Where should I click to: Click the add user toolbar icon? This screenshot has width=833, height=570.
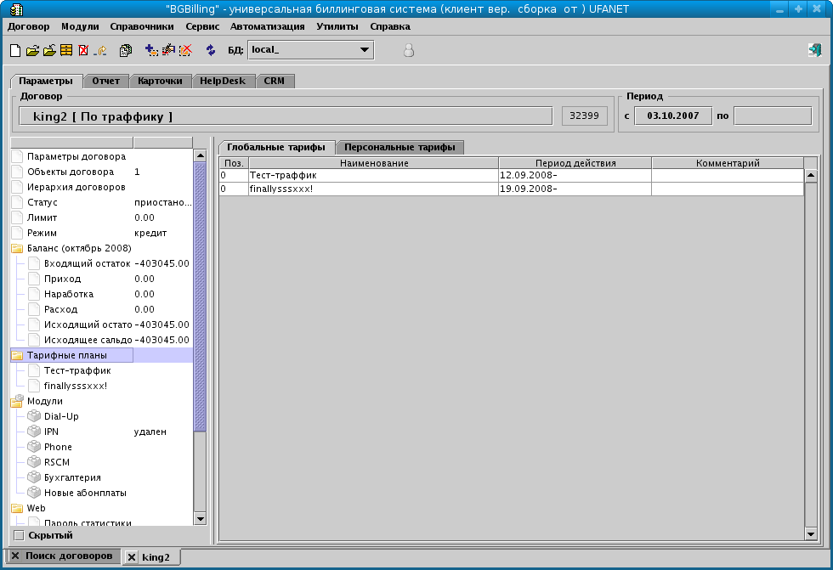[x=151, y=50]
